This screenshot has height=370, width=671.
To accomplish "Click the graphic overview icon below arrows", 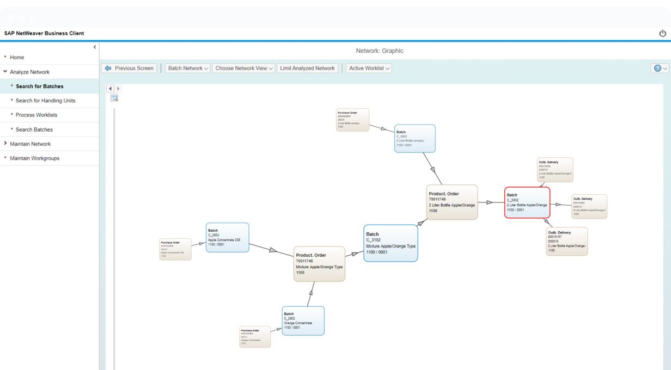I will pos(114,98).
